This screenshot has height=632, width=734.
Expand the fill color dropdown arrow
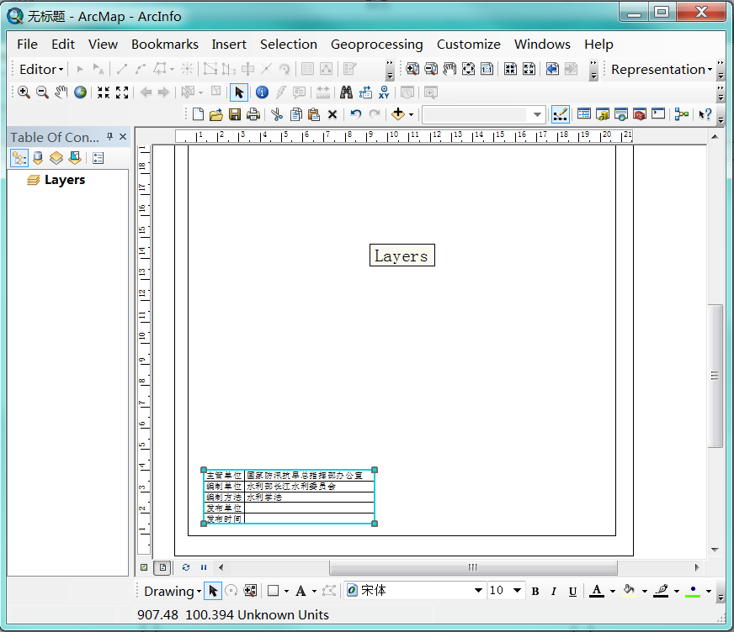click(x=645, y=592)
